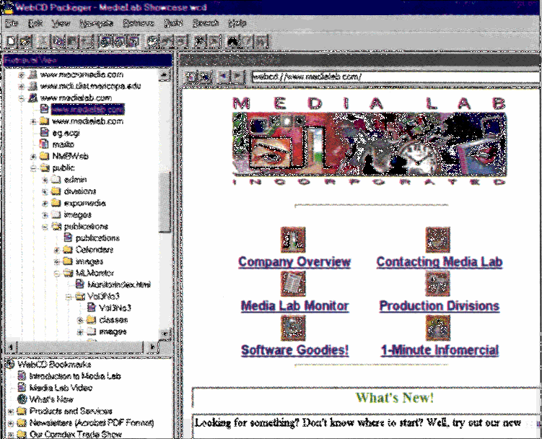Click the Introduction to Media Lab bookmark icon
Image resolution: width=542 pixels, height=439 pixels.
[x=22, y=375]
